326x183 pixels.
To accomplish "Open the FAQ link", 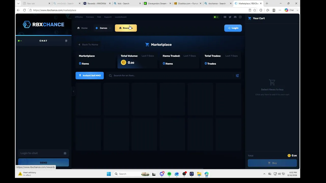I will pyautogui.click(x=99, y=17).
